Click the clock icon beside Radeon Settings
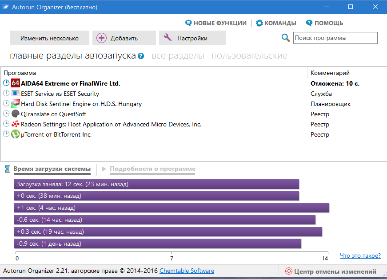The width and height of the screenshot is (387, 279). coord(6,124)
